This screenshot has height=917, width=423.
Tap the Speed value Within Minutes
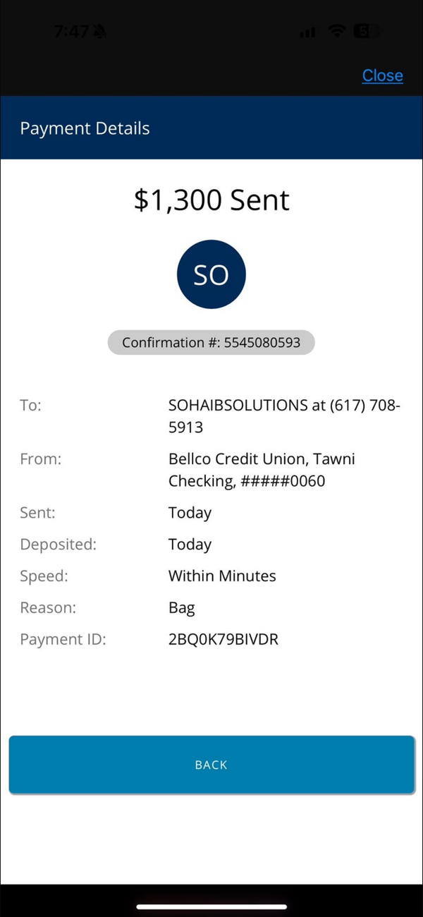[222, 576]
